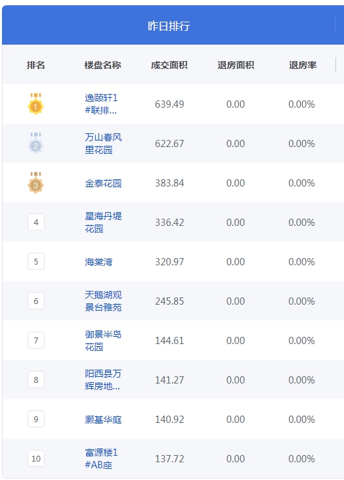Open the 金泰花园 property link
Viewport: 344px width, 480px height.
click(x=103, y=183)
